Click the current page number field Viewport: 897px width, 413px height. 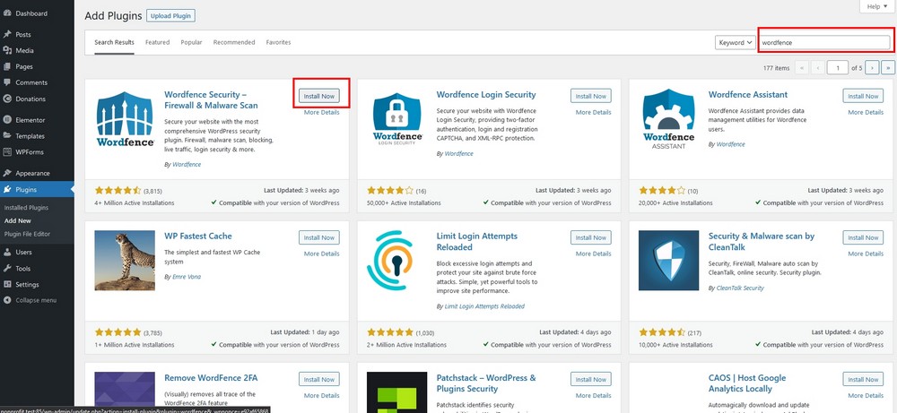[838, 68]
